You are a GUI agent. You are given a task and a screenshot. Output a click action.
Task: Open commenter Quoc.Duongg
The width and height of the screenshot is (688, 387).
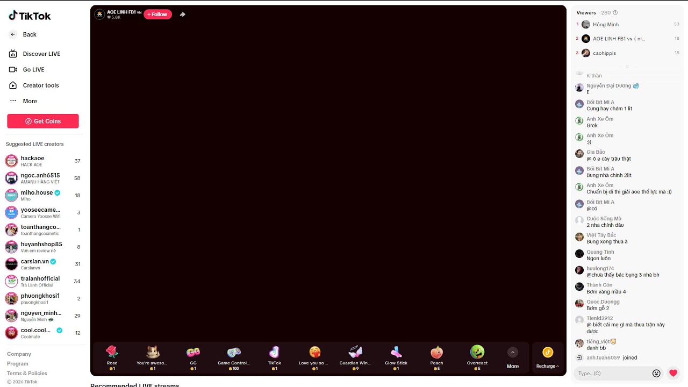click(603, 302)
